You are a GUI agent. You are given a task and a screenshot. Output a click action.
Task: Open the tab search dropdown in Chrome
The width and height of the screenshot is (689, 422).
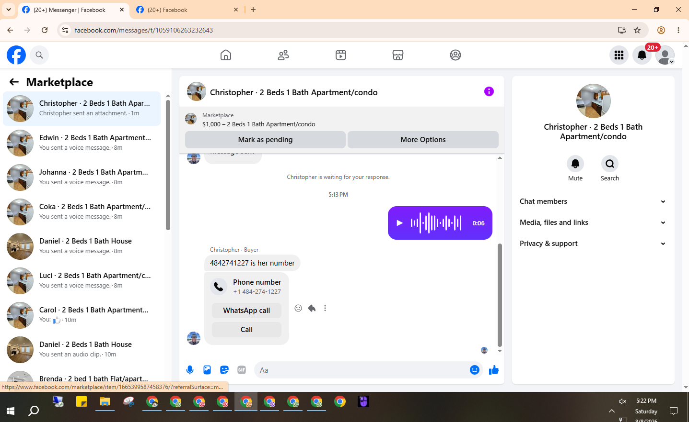9,10
